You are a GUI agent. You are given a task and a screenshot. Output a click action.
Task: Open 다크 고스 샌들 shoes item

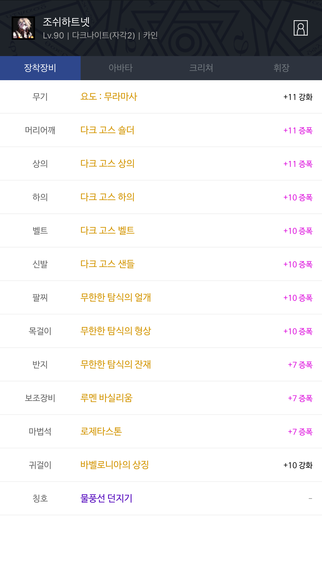point(107,264)
